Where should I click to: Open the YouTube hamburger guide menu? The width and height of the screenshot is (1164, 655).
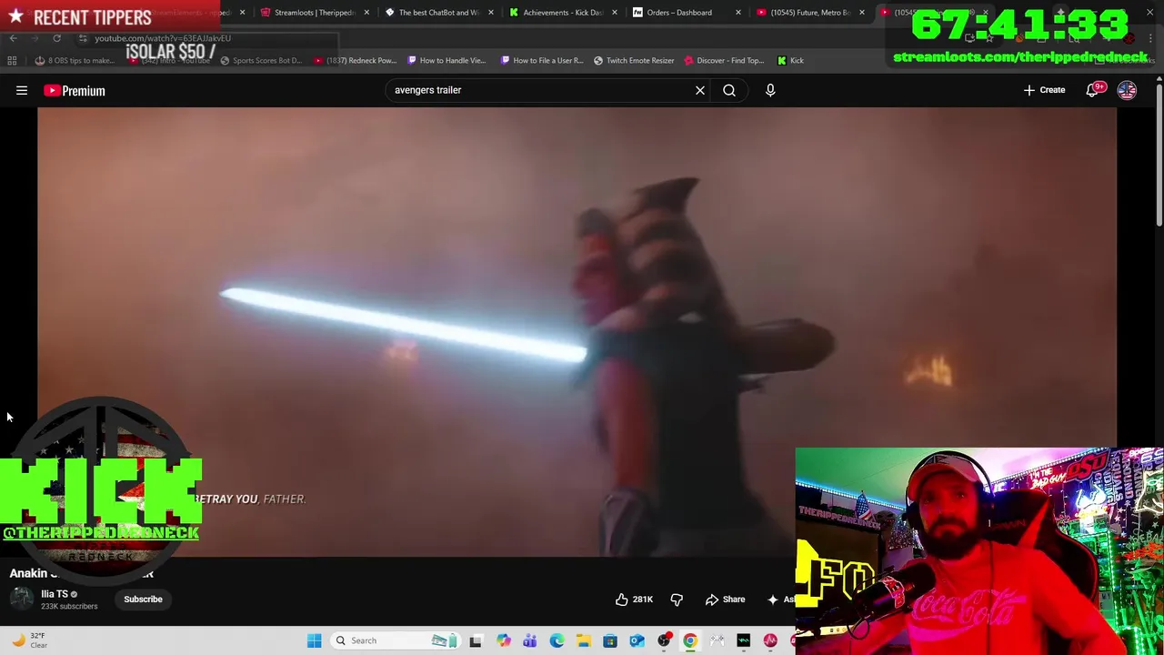[x=22, y=90]
